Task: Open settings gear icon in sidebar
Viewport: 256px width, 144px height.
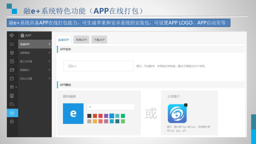Action: click(12, 121)
